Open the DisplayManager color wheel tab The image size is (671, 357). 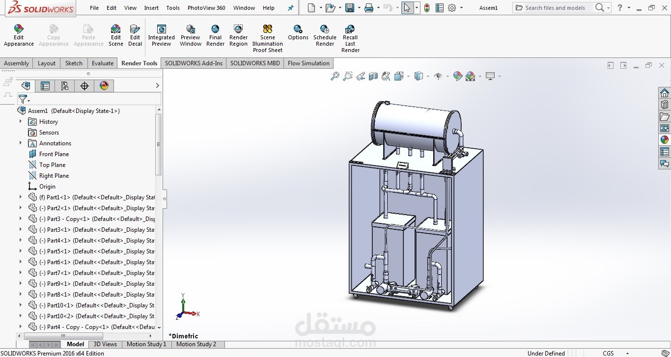103,85
